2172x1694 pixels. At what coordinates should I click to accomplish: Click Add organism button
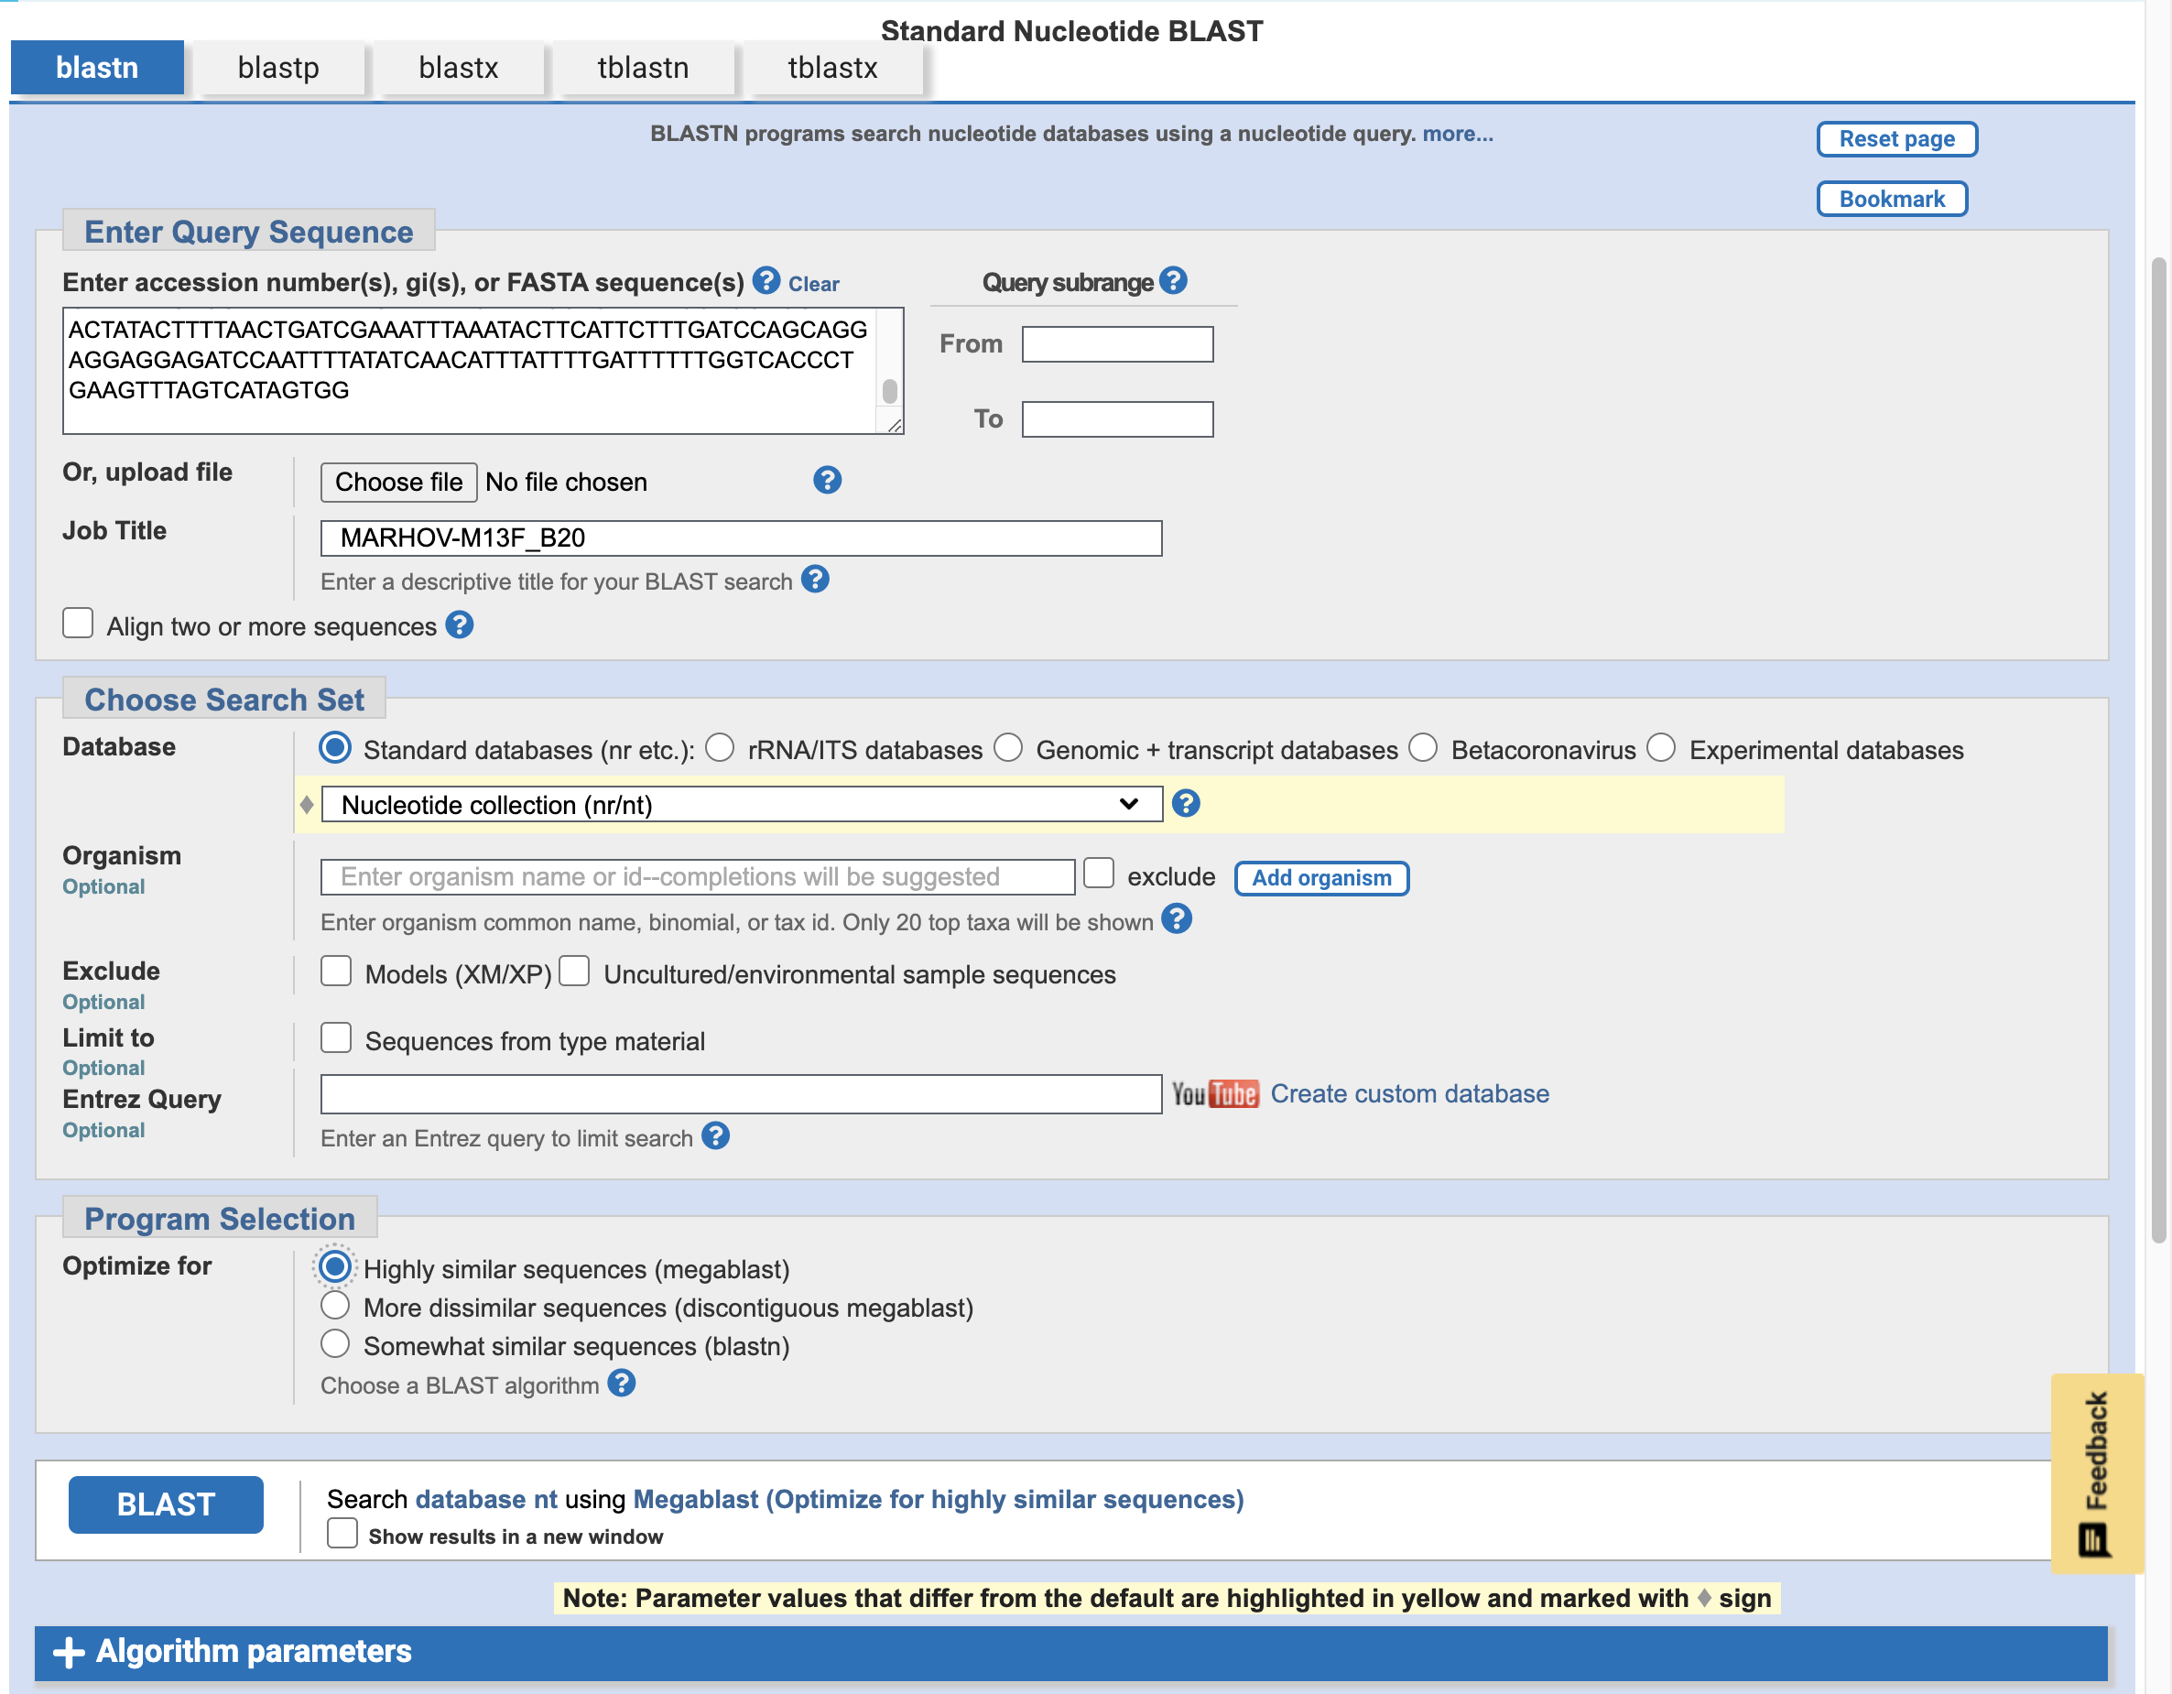coord(1321,878)
